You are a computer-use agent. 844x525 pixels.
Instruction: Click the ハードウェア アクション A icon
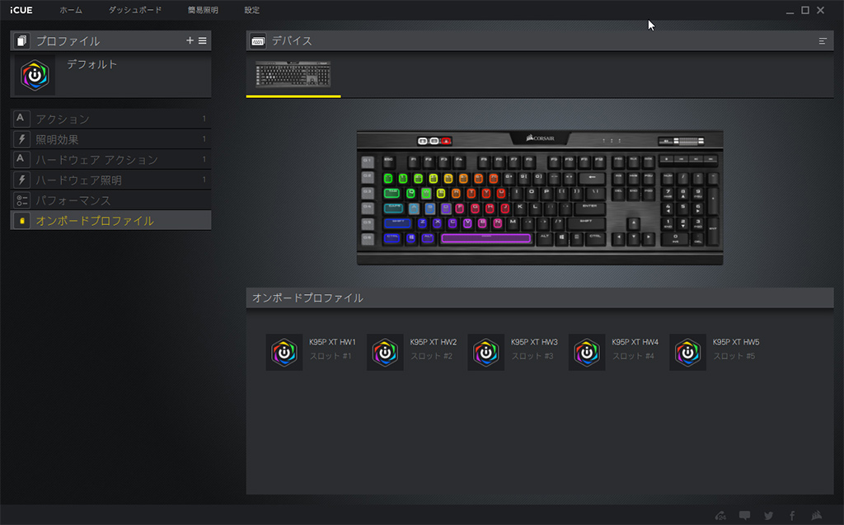point(21,159)
